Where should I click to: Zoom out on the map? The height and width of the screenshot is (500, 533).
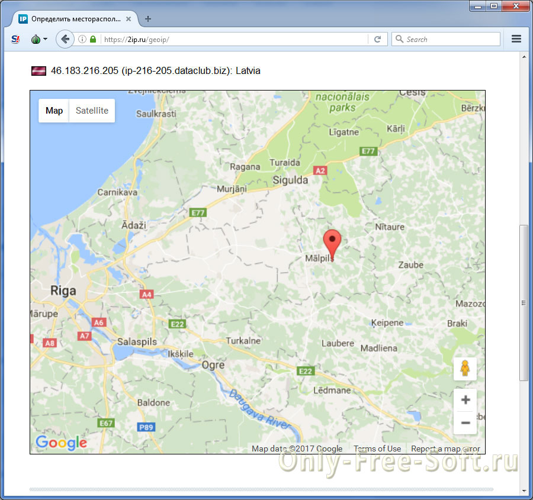(x=465, y=423)
